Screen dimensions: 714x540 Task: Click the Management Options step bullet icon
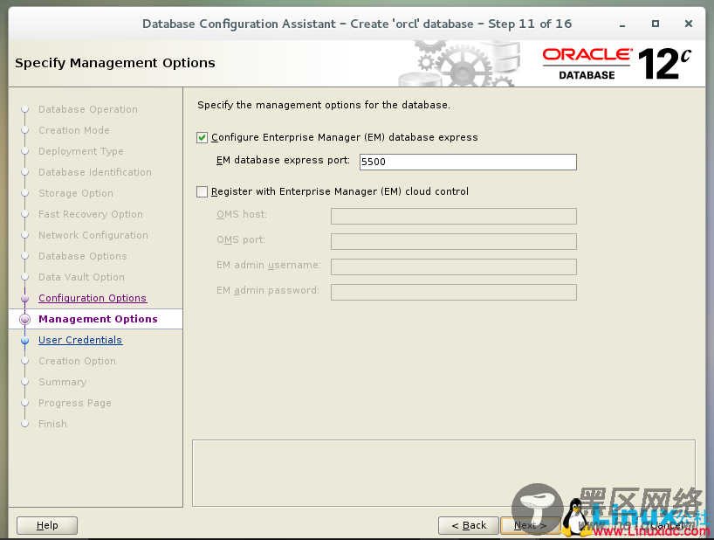point(25,319)
